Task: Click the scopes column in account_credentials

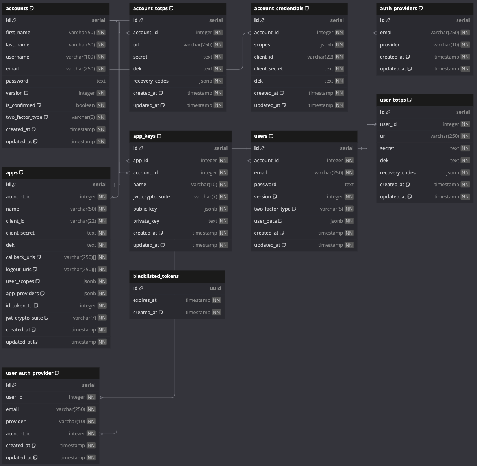Action: 299,45
